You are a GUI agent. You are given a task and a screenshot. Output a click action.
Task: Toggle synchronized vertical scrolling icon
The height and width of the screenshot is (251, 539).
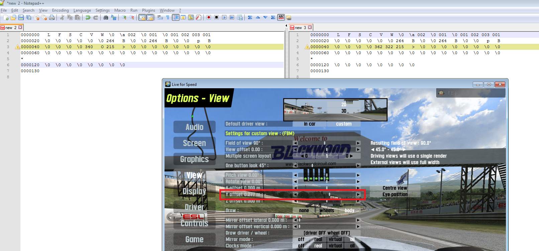pos(142,17)
